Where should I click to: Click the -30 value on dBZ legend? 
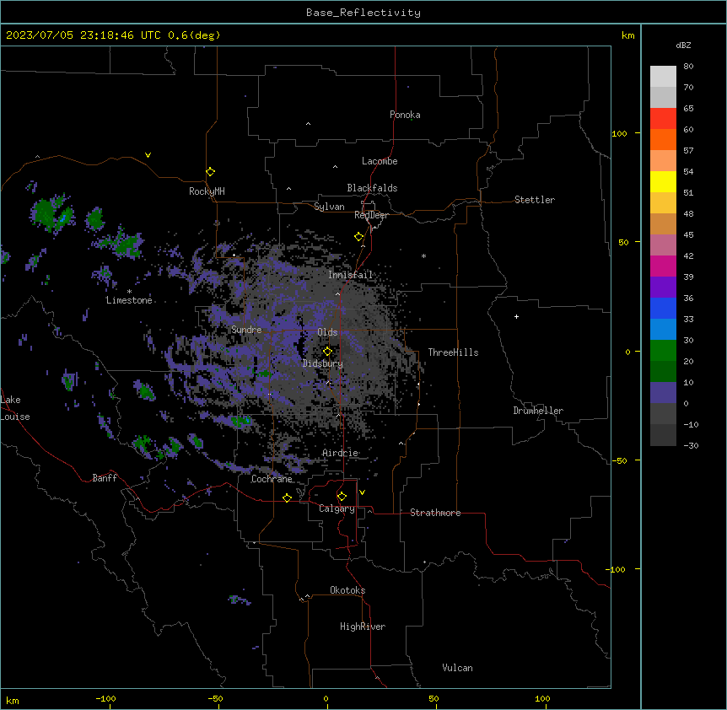[x=691, y=445]
